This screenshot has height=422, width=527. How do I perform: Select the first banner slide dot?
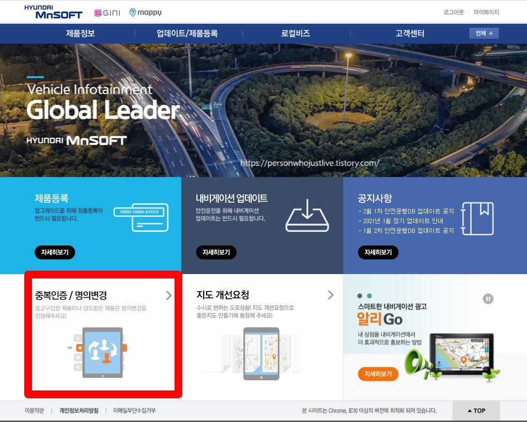click(x=360, y=296)
